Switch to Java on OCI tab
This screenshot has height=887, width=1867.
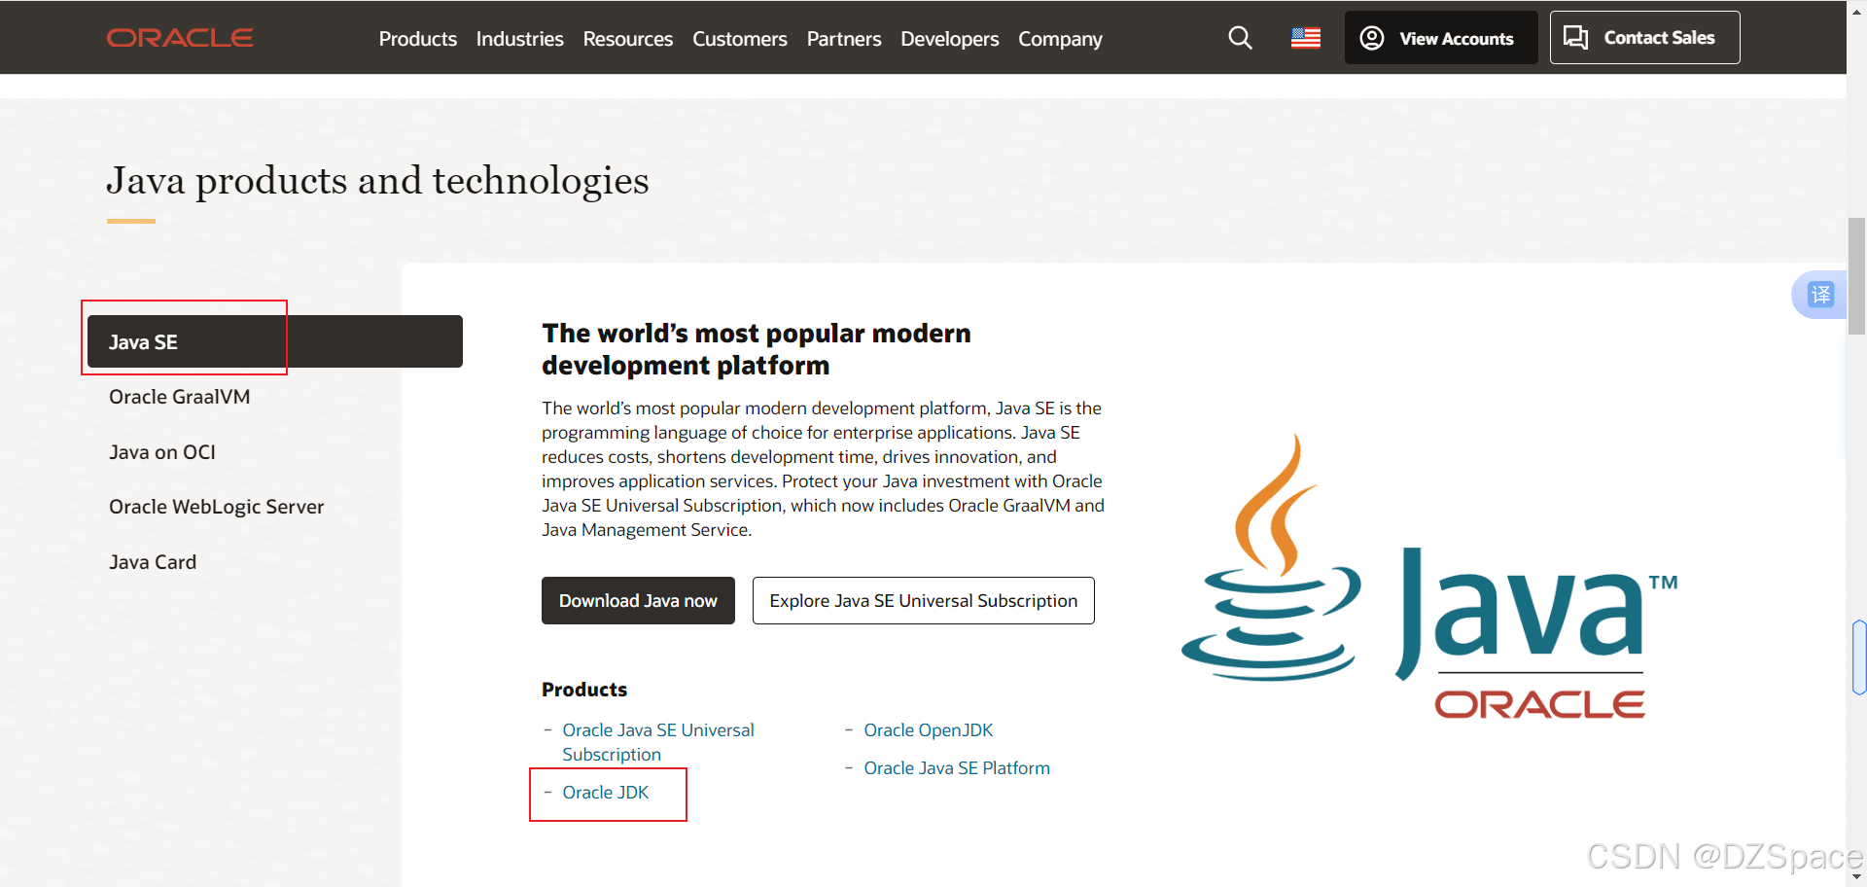162,452
